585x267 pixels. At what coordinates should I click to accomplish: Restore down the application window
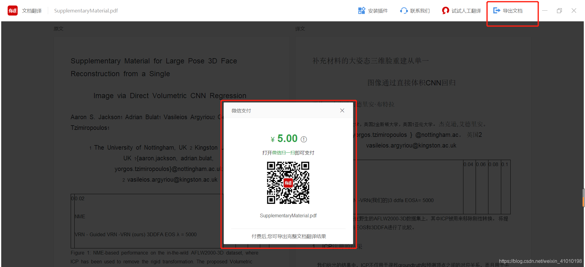(559, 11)
